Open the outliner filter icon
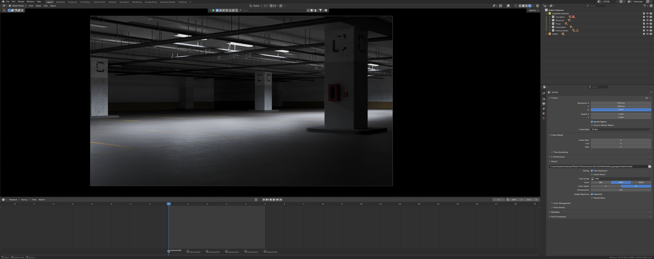Screen dimensions: 654x259 coord(645,6)
